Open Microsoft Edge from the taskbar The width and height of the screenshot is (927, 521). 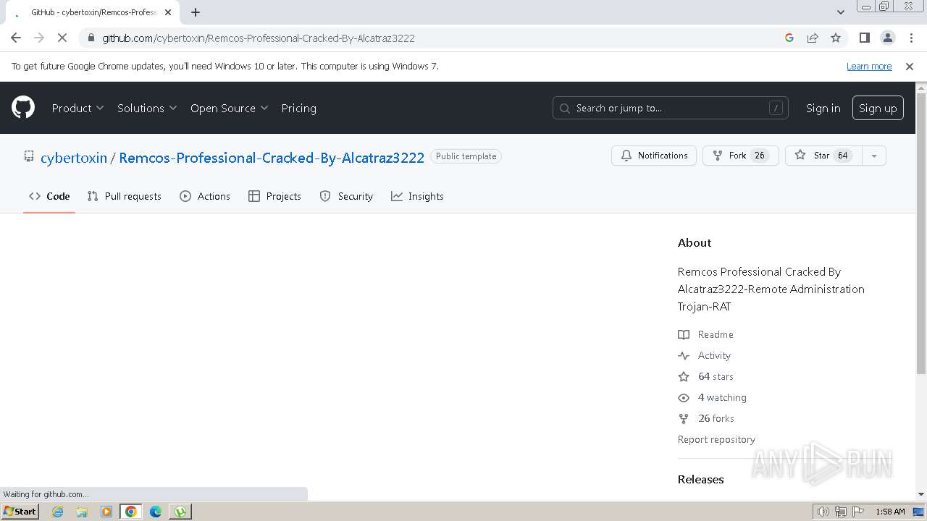pyautogui.click(x=155, y=512)
